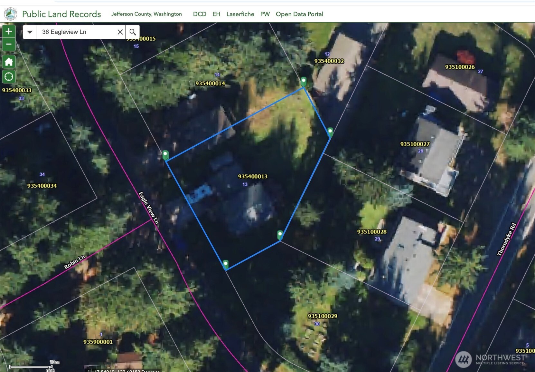The height and width of the screenshot is (372, 535).
Task: Click the Public Land Records title
Action: [x=61, y=14]
